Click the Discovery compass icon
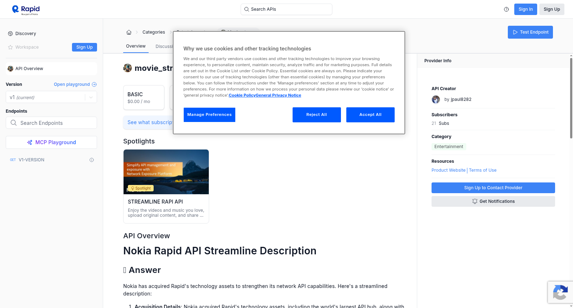 (x=10, y=34)
